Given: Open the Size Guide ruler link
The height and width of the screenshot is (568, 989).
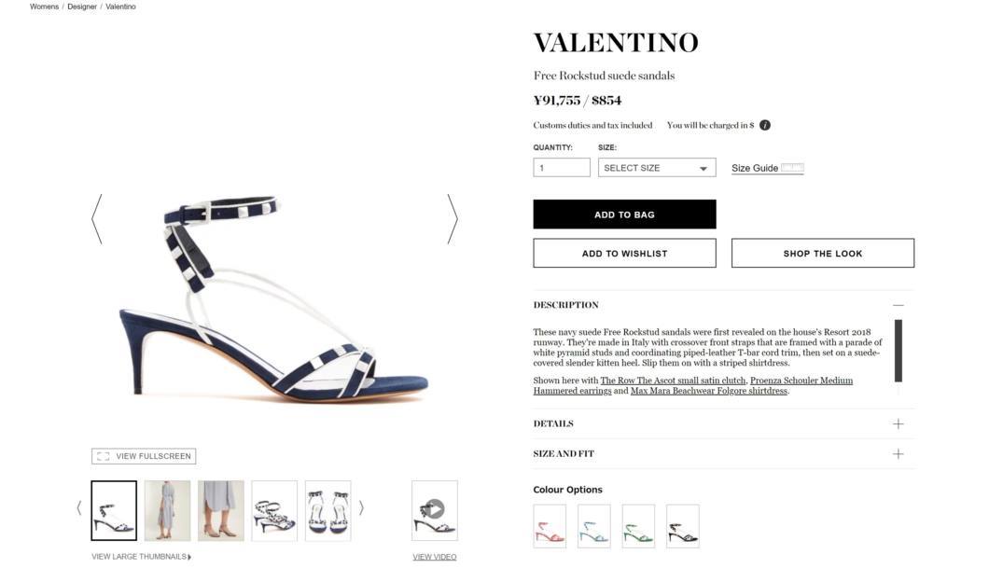Looking at the screenshot, I should (767, 168).
